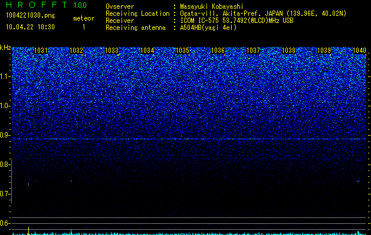Click the ICOM IC-575 receiver details text

pyautogui.click(x=237, y=21)
